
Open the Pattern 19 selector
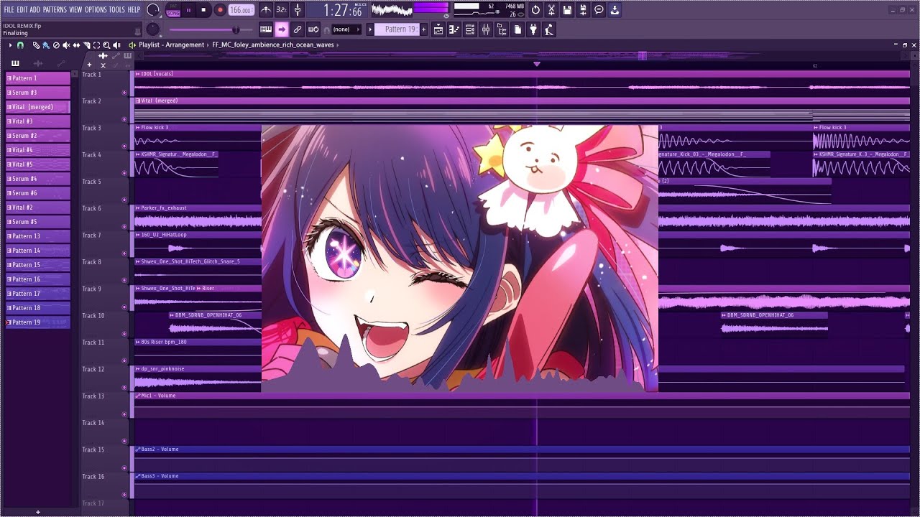point(397,29)
